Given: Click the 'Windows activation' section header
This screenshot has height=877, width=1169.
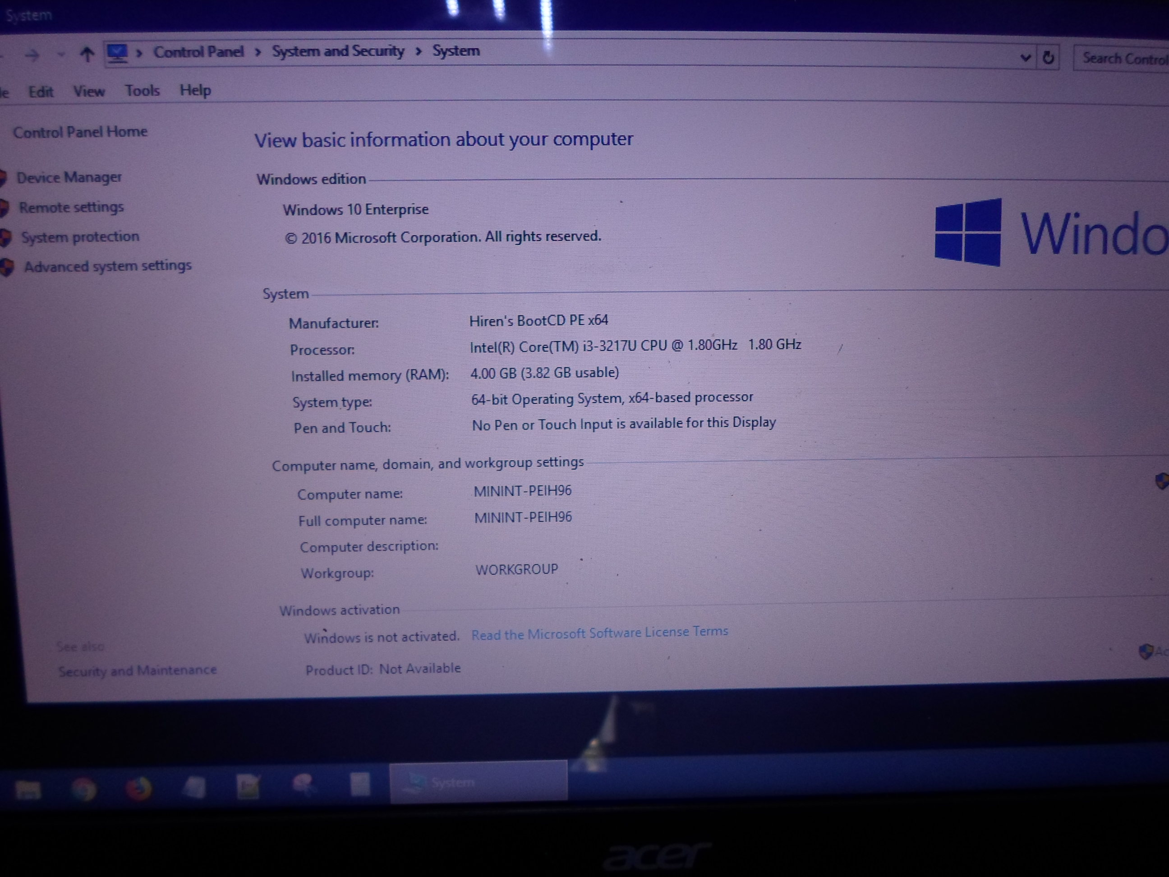Looking at the screenshot, I should [x=339, y=610].
